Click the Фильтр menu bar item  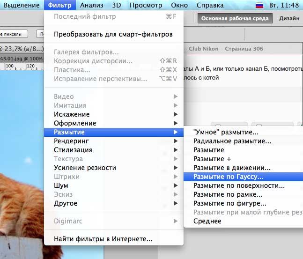click(60, 5)
